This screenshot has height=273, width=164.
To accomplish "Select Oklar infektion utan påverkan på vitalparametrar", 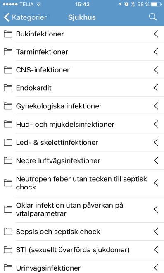I will (82, 209).
